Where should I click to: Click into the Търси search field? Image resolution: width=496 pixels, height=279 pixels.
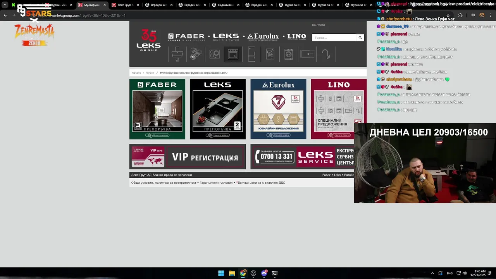pos(334,38)
